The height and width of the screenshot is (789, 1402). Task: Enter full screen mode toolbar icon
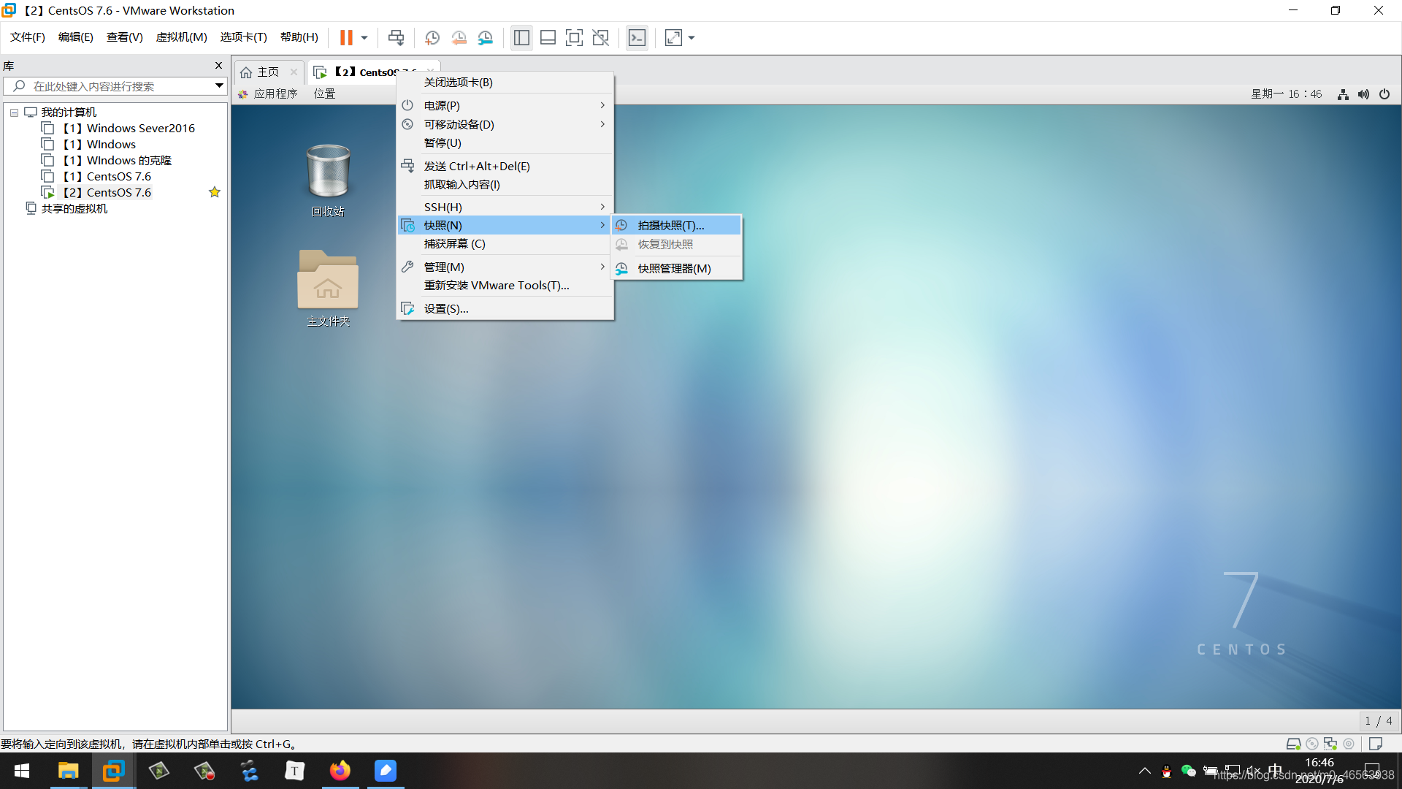574,38
